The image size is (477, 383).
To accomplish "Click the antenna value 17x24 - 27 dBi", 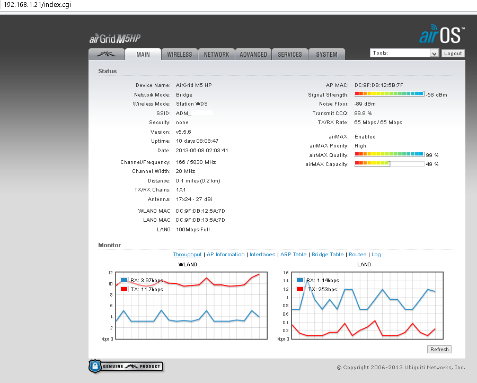I will 194,199.
